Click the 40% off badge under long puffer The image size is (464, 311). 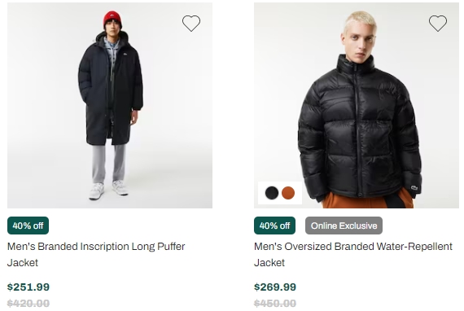28,226
